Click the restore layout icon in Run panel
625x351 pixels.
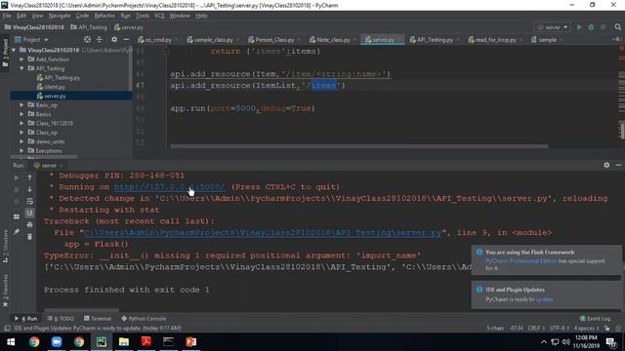point(17,216)
